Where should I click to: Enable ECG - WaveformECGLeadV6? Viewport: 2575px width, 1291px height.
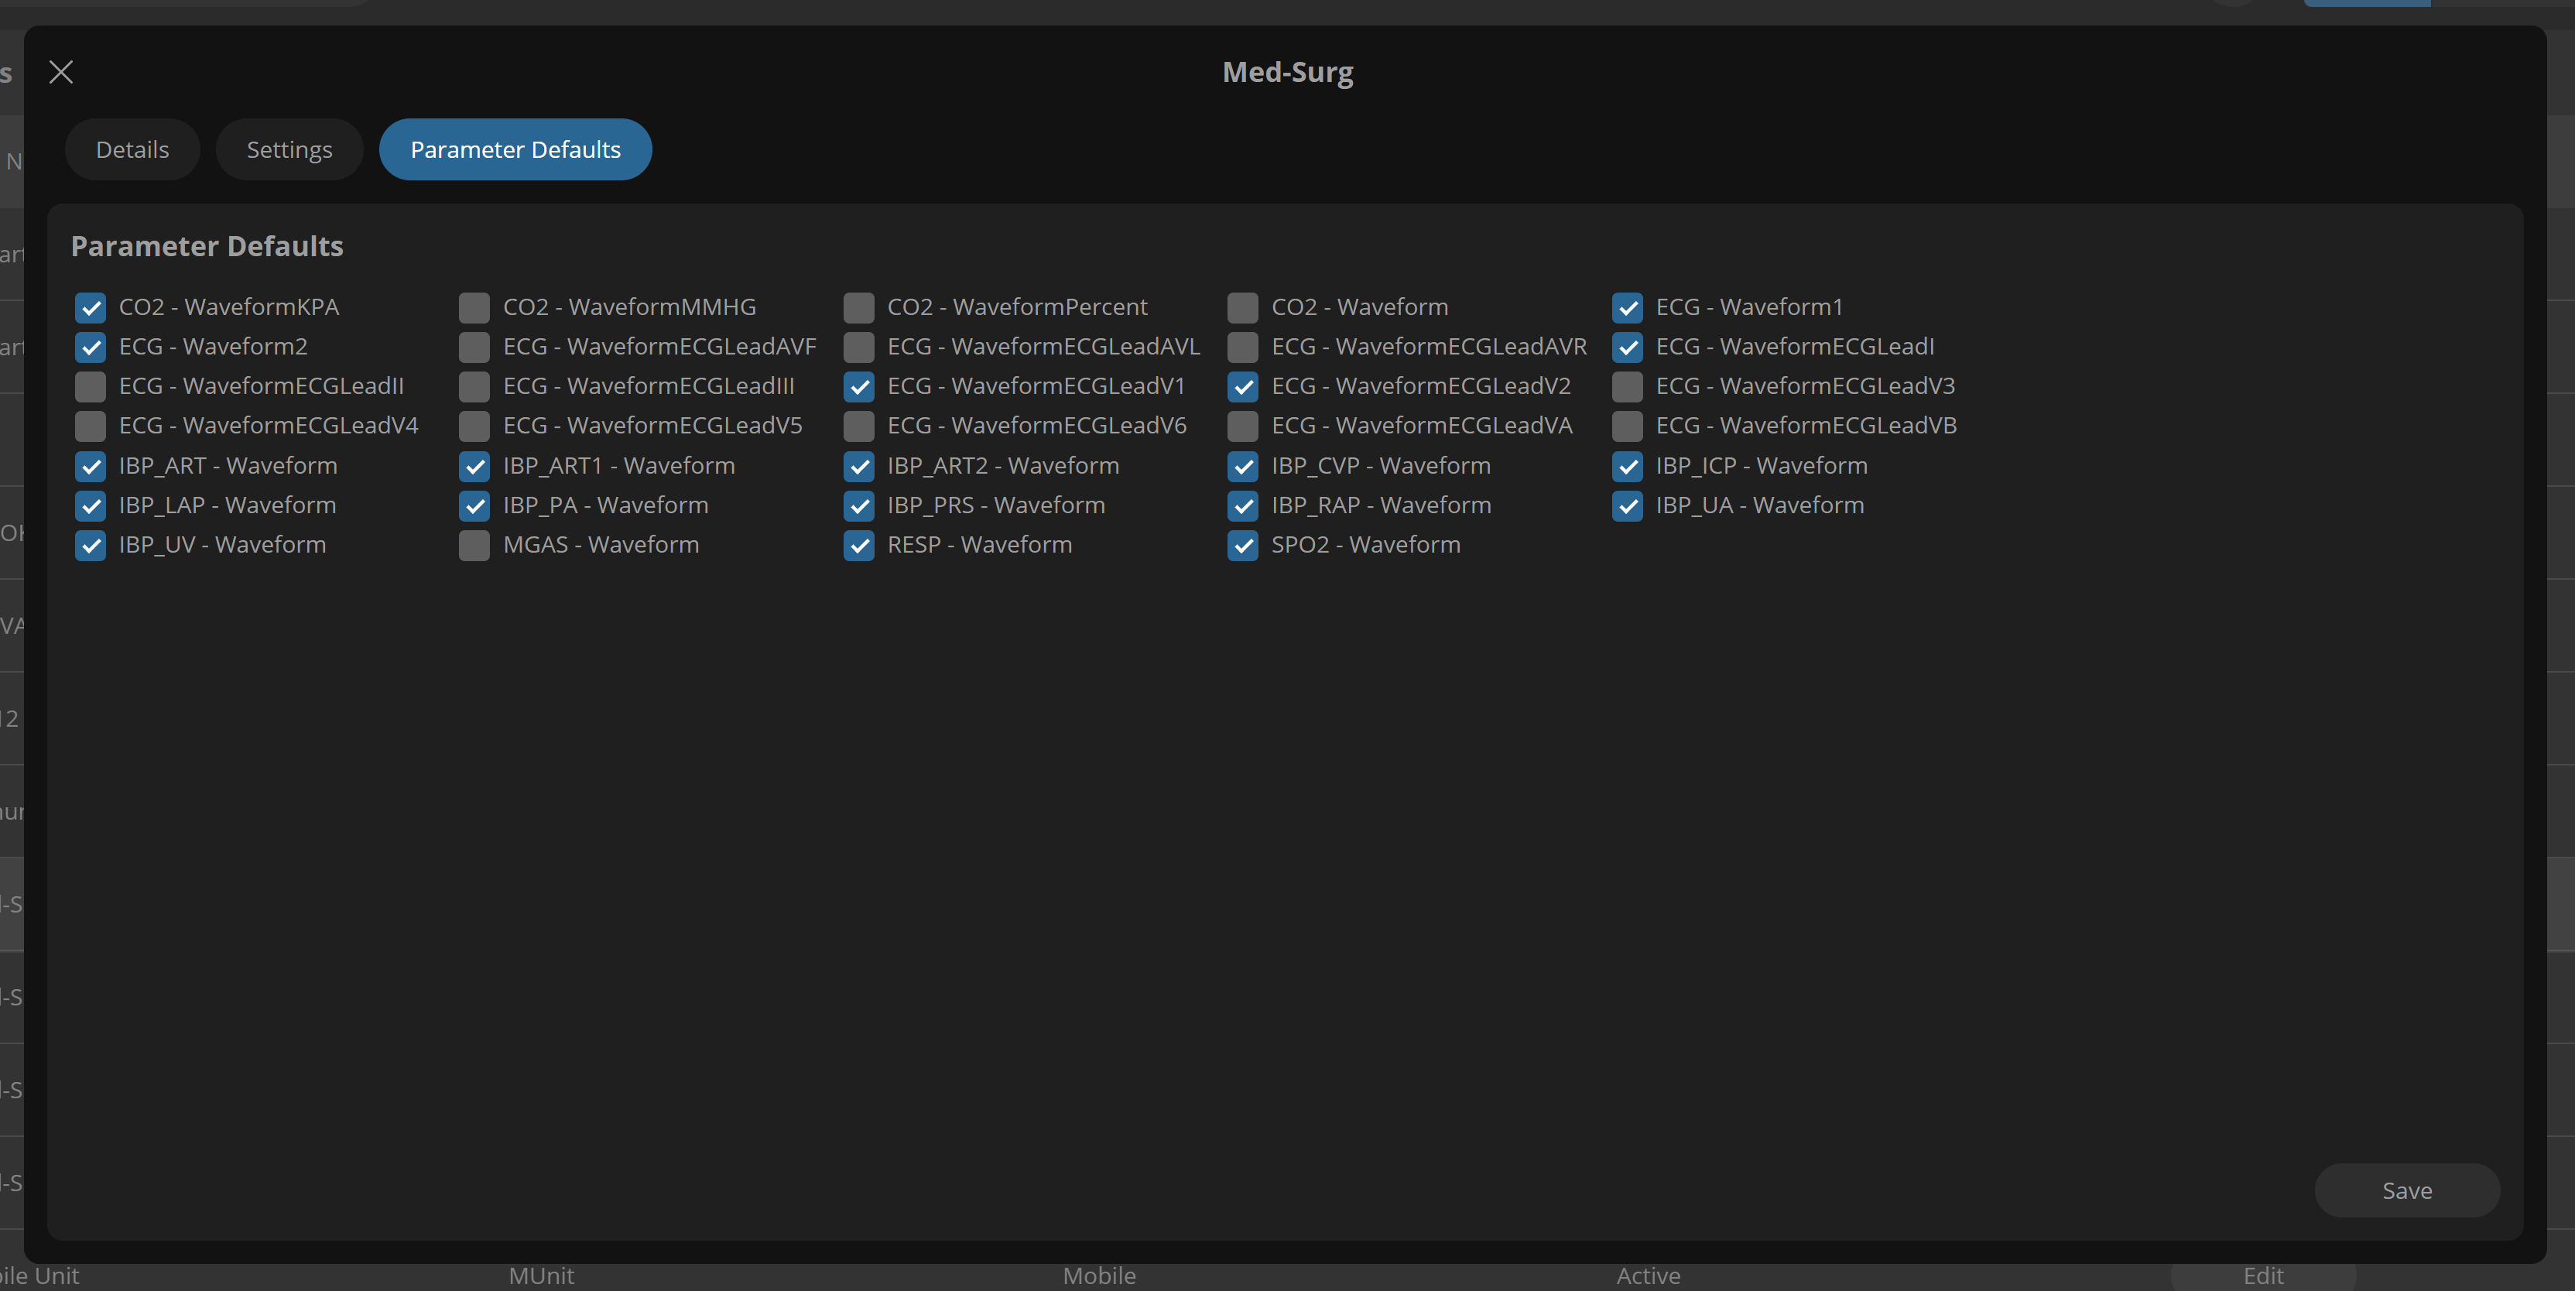[858, 426]
